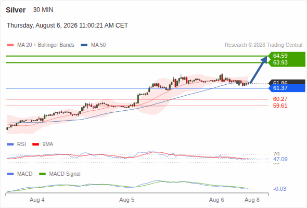
Task: Click the 30 MIN timeframe label
Action: [43, 10]
